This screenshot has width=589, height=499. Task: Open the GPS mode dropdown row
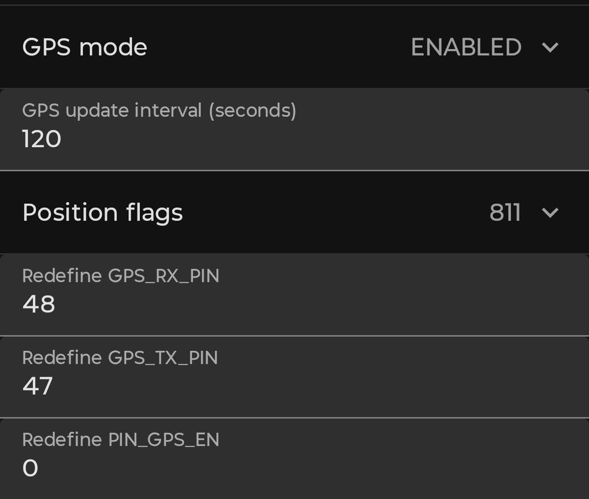pos(294,47)
